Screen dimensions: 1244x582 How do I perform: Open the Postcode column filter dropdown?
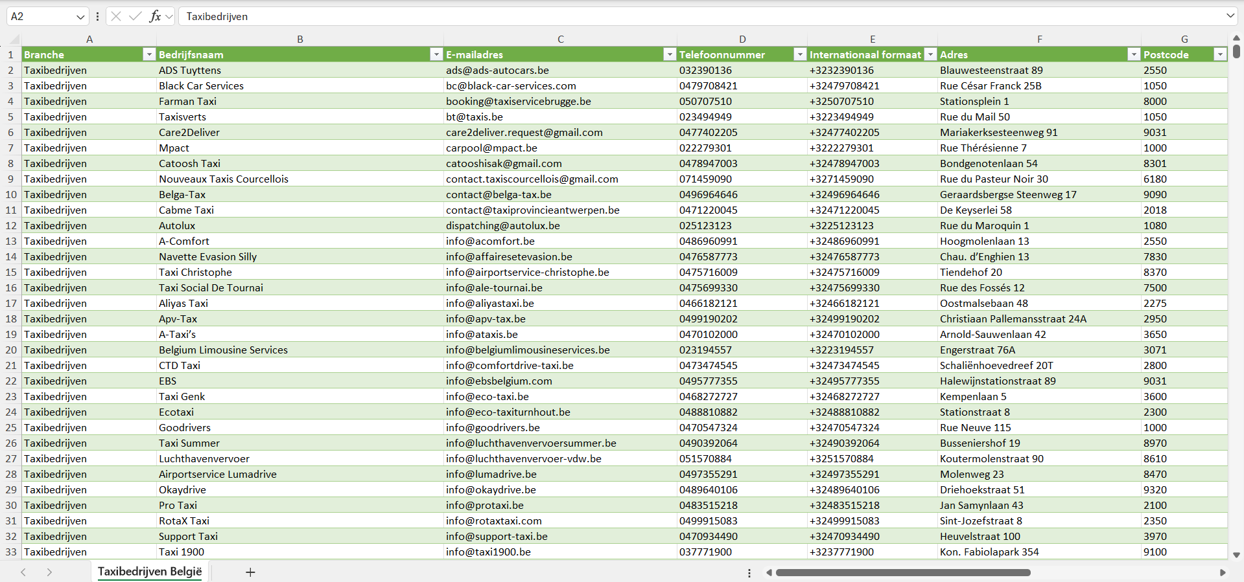[x=1220, y=54]
